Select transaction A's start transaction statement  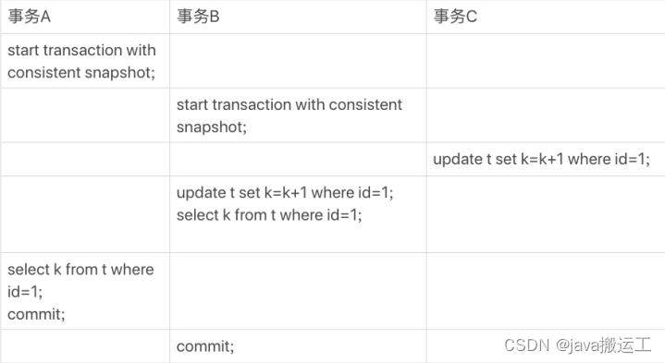[81, 61]
